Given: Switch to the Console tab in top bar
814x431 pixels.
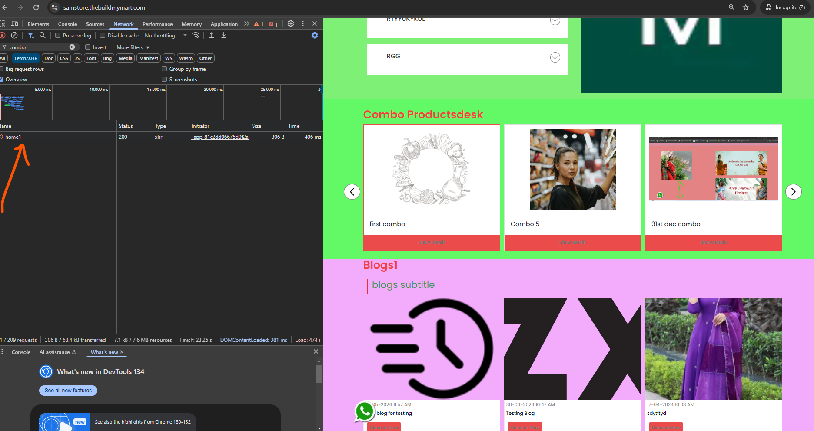Looking at the screenshot, I should click(67, 24).
